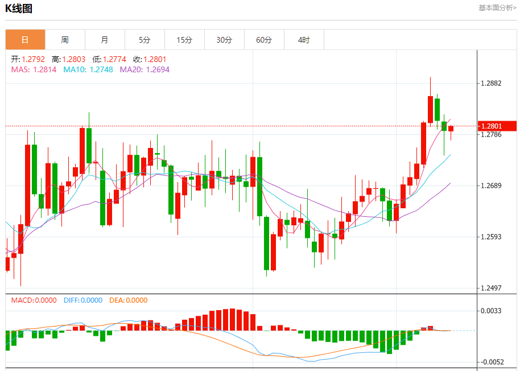Open the 5分 interval tab
Viewport: 524px width, 371px height.
pyautogui.click(x=145, y=40)
